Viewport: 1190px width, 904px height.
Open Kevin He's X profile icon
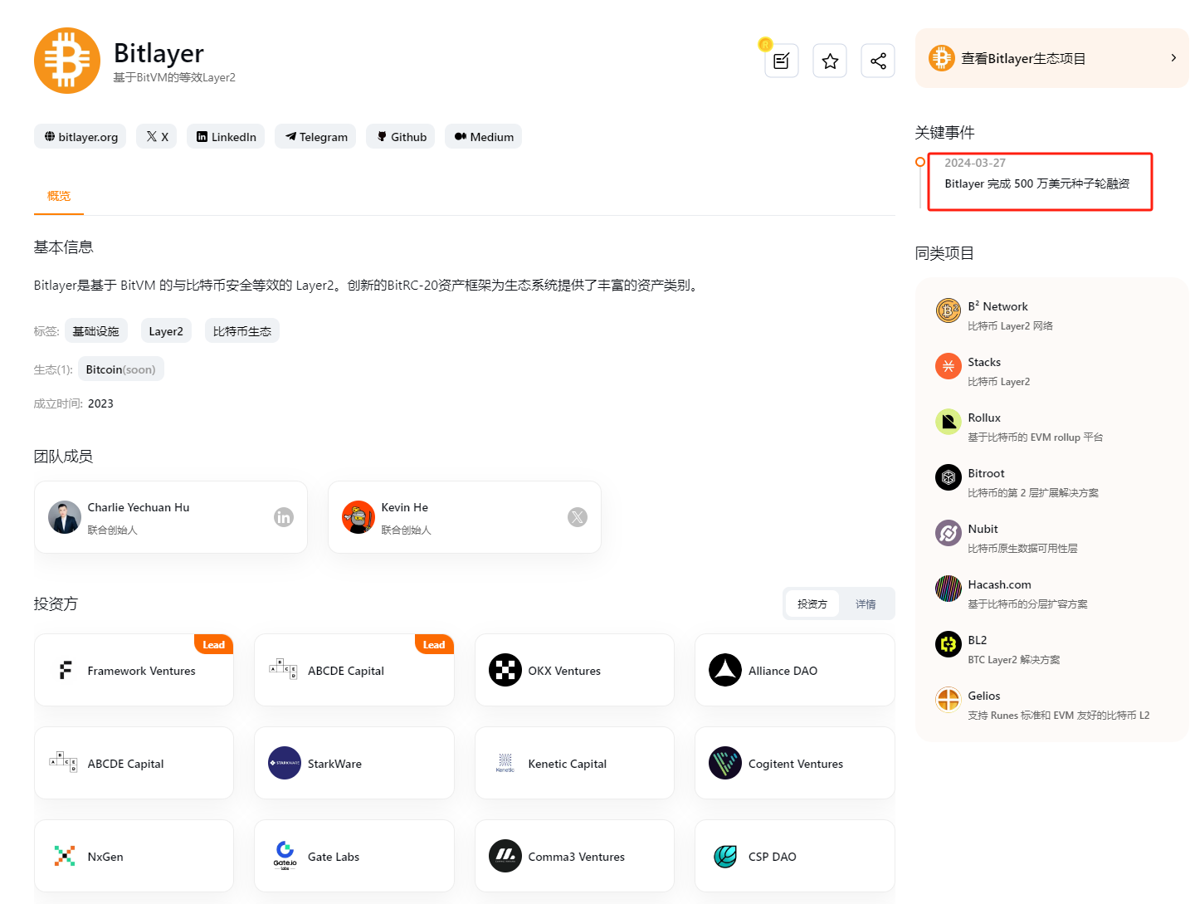(x=578, y=517)
